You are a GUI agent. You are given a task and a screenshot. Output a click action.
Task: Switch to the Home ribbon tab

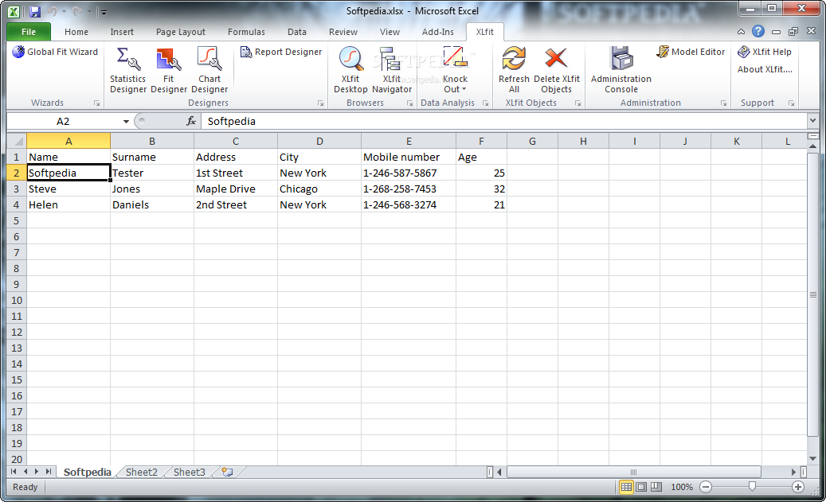pos(76,32)
